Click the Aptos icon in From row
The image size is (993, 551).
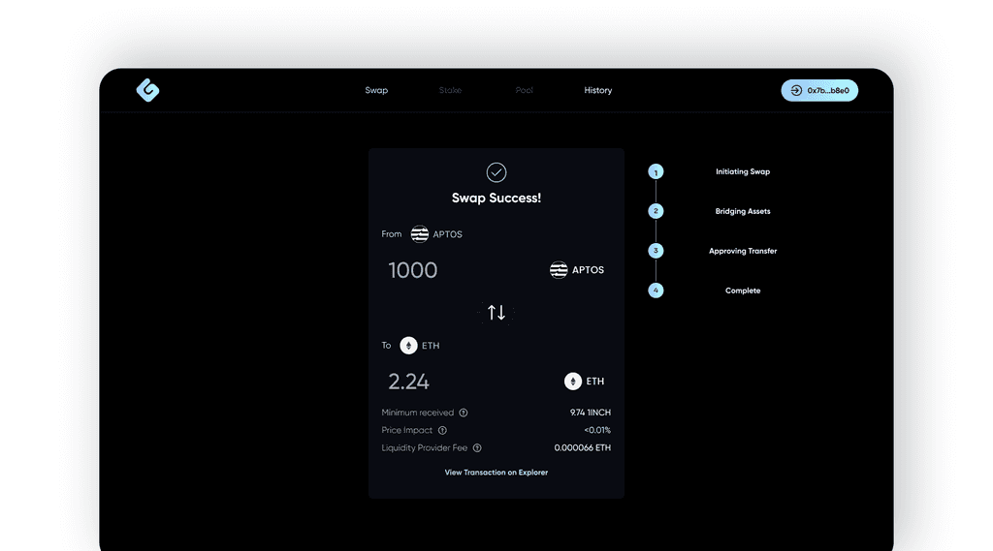tap(419, 234)
